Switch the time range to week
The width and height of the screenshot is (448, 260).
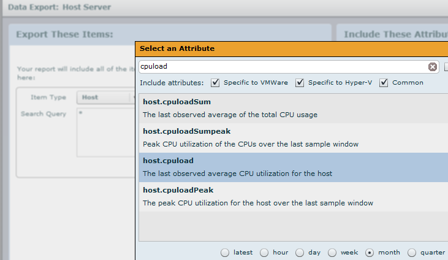click(332, 252)
